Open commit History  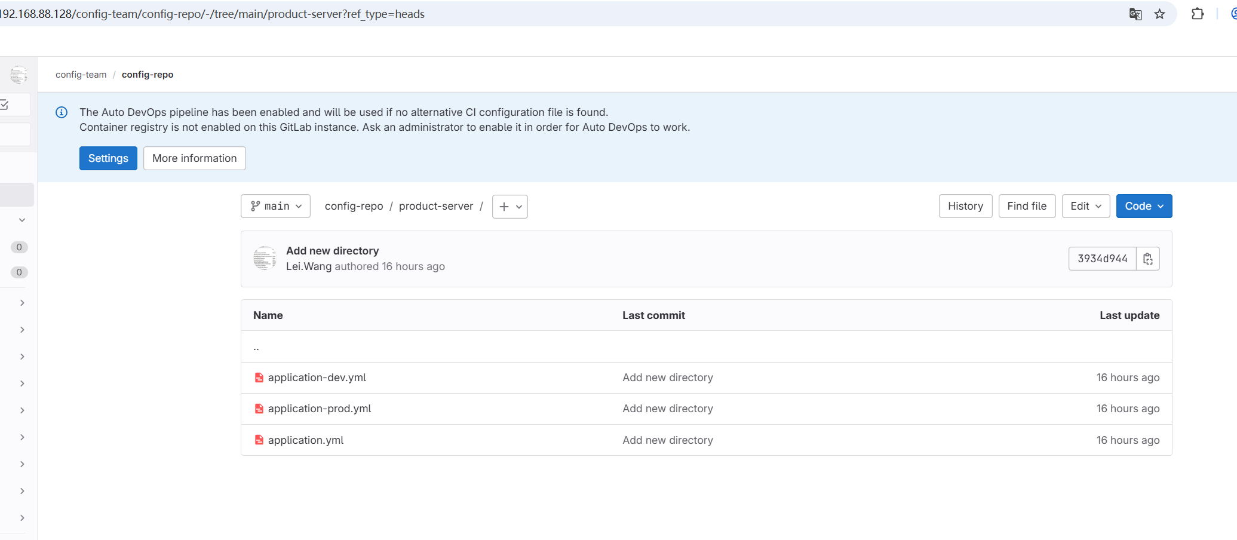pyautogui.click(x=965, y=206)
